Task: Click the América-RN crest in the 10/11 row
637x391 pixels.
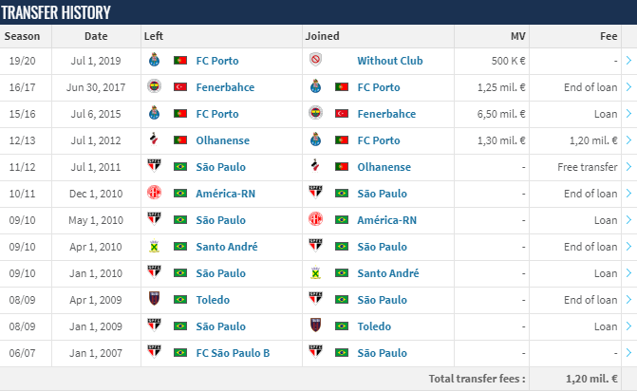Action: click(154, 193)
